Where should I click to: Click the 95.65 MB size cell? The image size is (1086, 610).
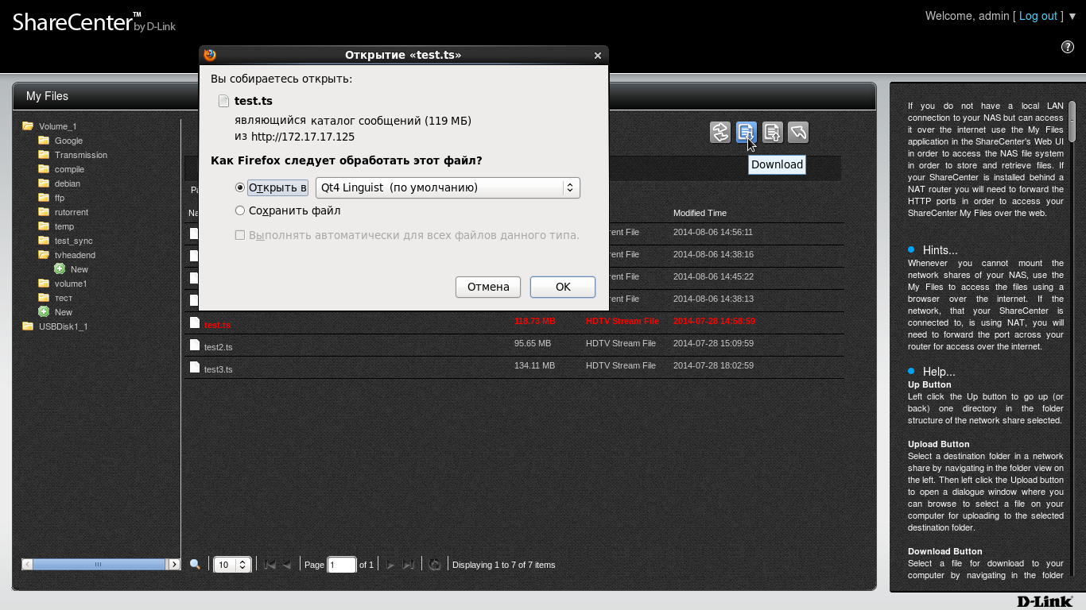[x=534, y=343]
